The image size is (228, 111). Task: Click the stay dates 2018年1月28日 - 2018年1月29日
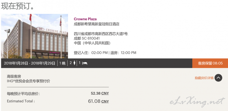[x=30, y=63]
